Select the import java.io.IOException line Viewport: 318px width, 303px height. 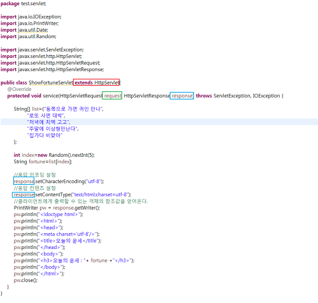click(31, 17)
